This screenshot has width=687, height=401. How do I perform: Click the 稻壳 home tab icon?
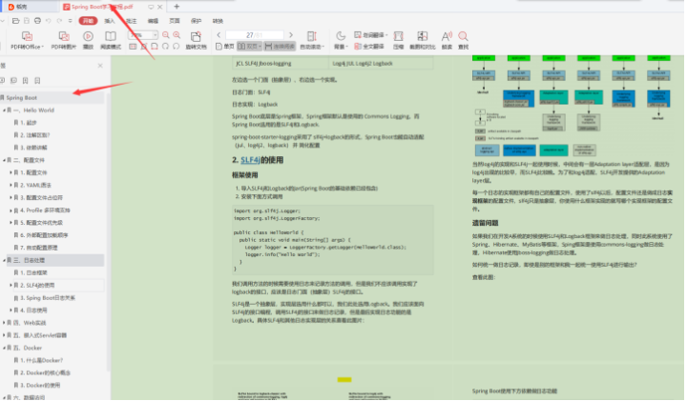[11, 7]
